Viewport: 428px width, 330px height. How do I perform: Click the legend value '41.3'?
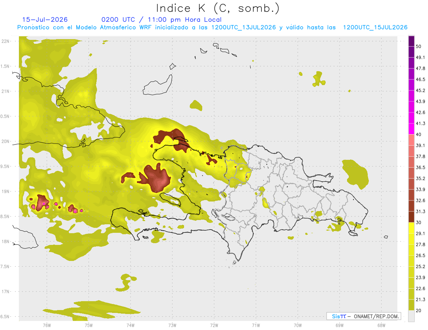tap(421, 124)
